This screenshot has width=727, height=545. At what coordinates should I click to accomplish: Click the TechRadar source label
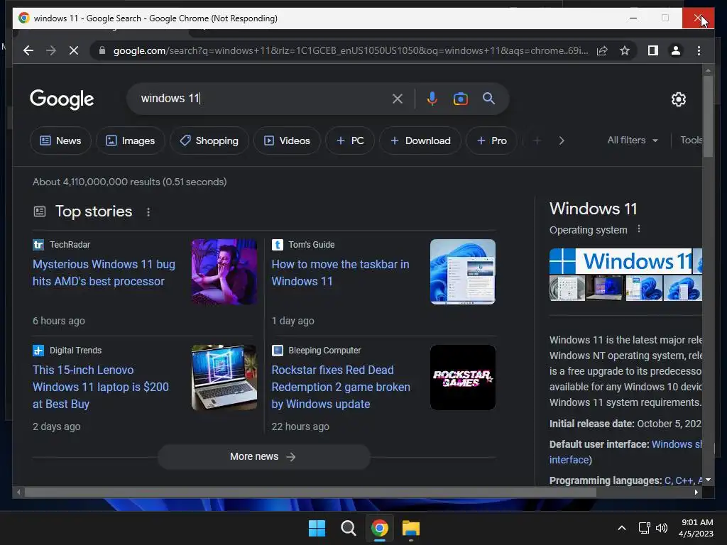coord(70,245)
